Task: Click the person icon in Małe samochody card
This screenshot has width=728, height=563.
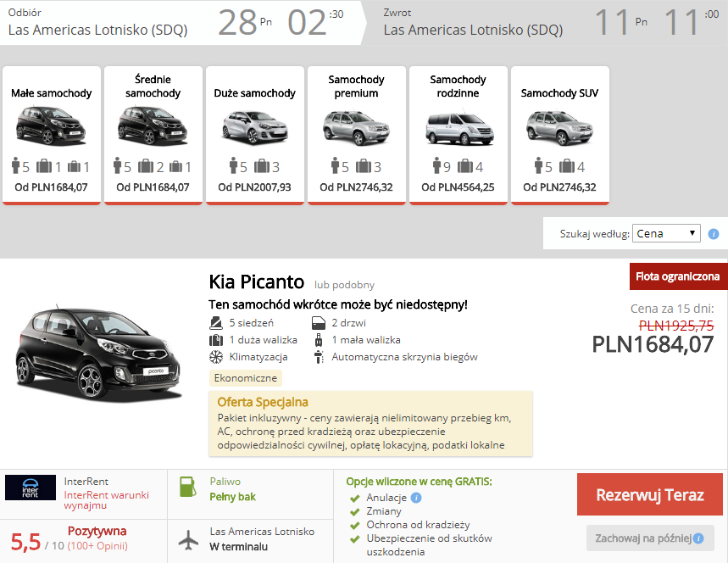Action: click(x=16, y=165)
